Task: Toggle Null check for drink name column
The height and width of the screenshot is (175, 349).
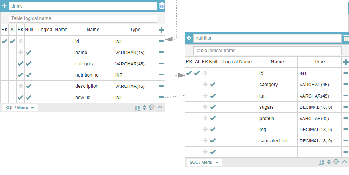Action: (x=29, y=52)
